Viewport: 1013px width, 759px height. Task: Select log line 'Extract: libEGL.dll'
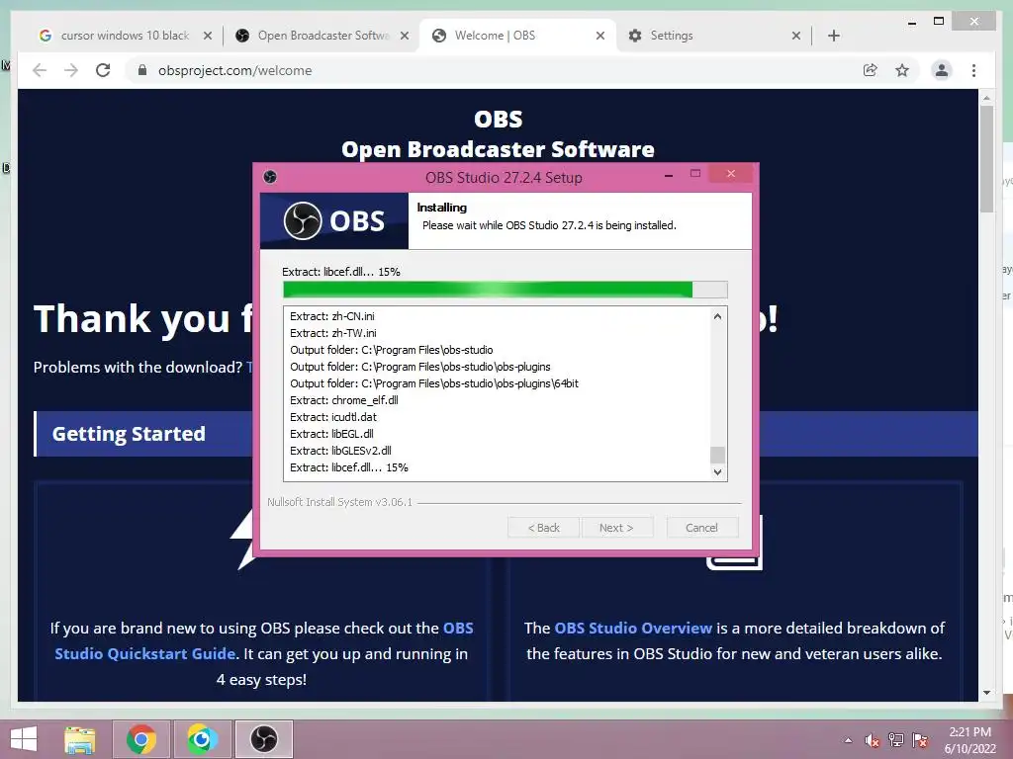coord(331,434)
